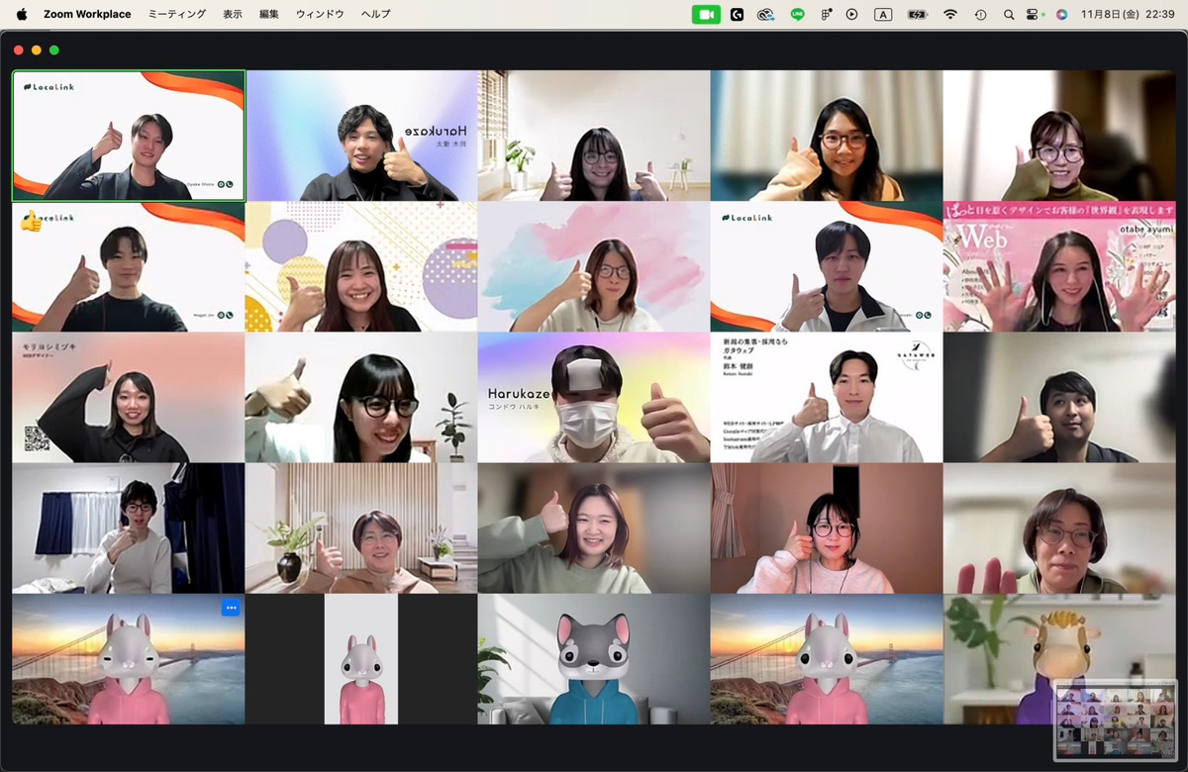This screenshot has height=772, width=1188.
Task: Open the 編集 menu
Action: tap(269, 14)
